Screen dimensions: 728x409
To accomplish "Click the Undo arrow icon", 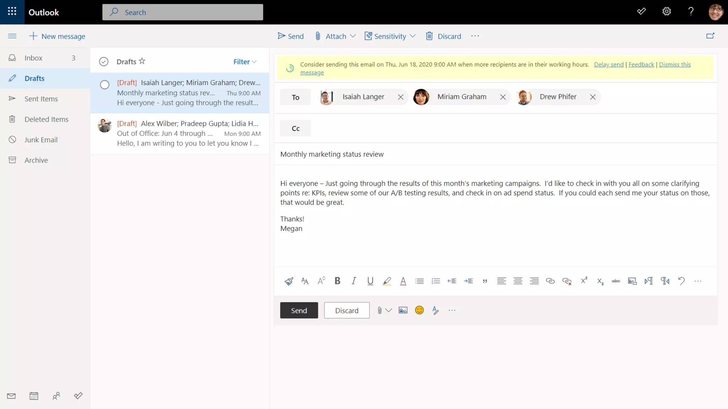I will (x=681, y=281).
